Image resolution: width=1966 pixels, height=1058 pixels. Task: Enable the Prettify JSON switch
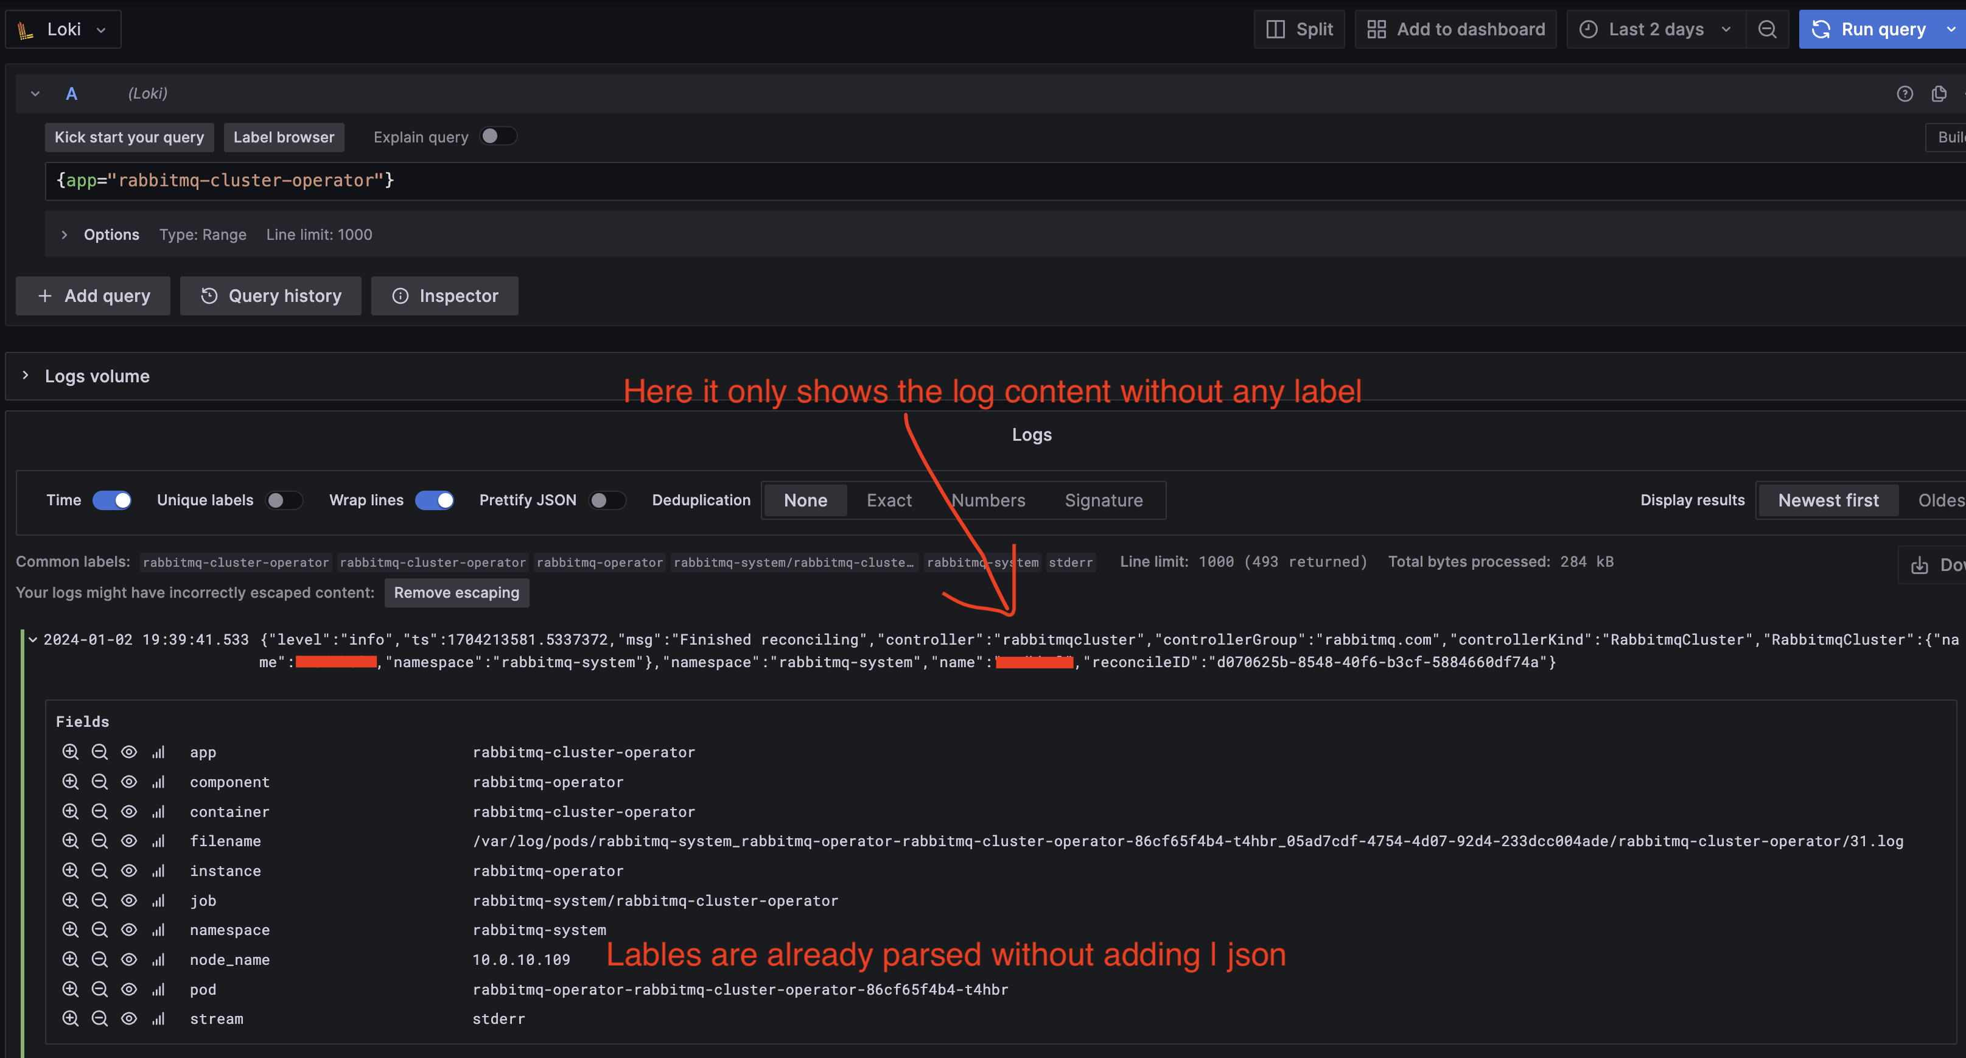607,500
